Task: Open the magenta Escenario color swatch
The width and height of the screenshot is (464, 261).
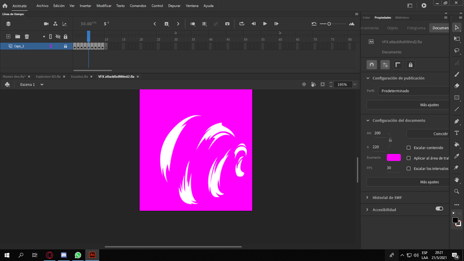Action: [x=393, y=158]
